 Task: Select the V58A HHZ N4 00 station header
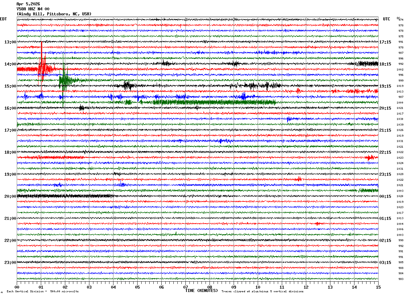click(x=33, y=9)
